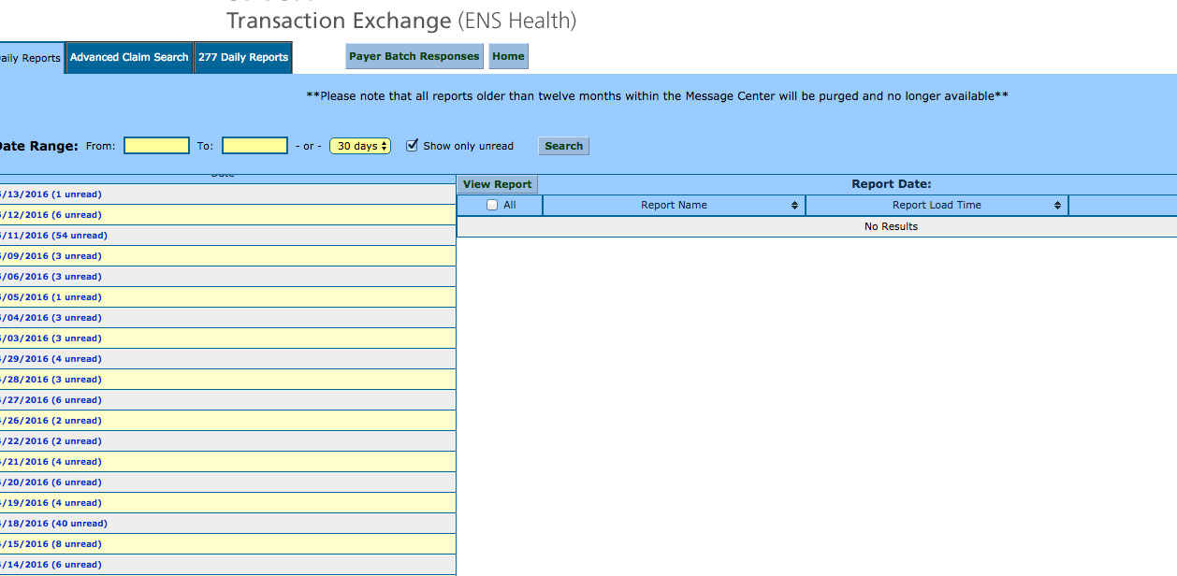Screen dimensions: 1177x576
Task: Open the 277 Daily Reports tab
Action: coord(243,56)
